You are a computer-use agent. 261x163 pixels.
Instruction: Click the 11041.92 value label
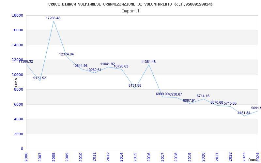coord(107,64)
